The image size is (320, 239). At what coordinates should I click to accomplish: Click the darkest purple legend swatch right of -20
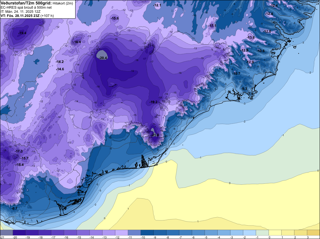[x=19, y=233]
